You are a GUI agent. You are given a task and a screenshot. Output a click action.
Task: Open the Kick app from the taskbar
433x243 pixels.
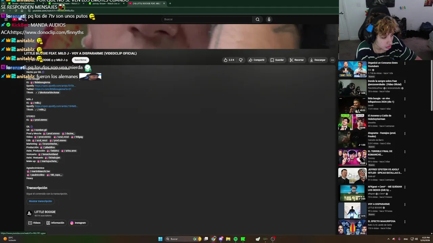tap(243, 239)
